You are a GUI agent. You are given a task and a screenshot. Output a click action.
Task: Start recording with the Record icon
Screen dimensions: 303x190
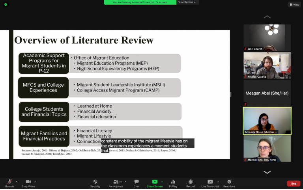(191, 182)
